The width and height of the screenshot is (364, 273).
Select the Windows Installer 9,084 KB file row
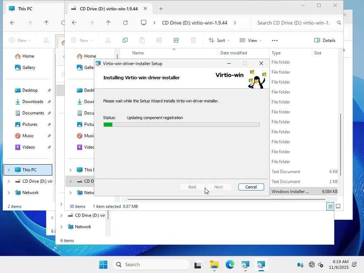click(x=304, y=192)
